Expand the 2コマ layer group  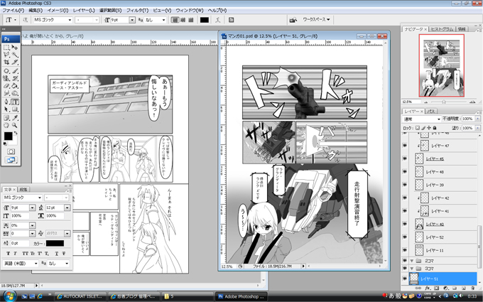[x=412, y=261]
